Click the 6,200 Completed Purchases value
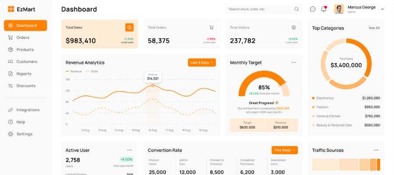Viewport: 394px width, 175px height. [248, 172]
